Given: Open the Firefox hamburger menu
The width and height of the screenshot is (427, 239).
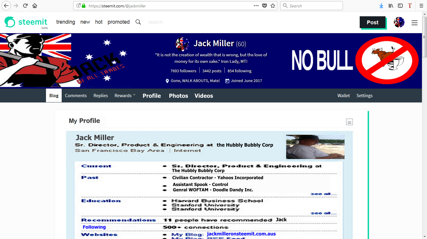Looking at the screenshot, I should 421,6.
